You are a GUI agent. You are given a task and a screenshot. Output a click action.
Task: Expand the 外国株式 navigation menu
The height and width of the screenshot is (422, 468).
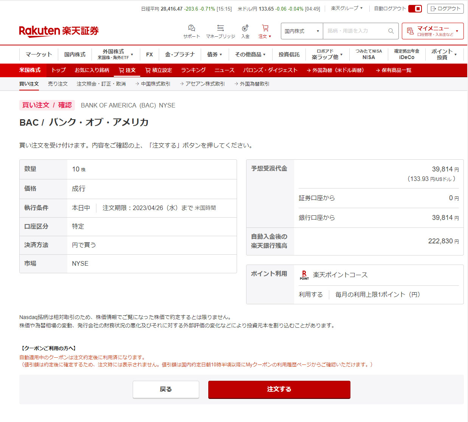click(x=116, y=55)
